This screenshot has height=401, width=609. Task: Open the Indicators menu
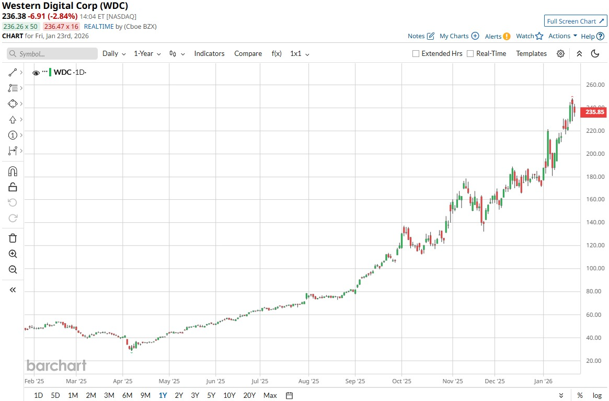(209, 54)
